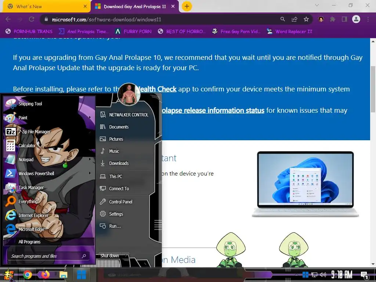Go back in Chrome

[x=8, y=19]
